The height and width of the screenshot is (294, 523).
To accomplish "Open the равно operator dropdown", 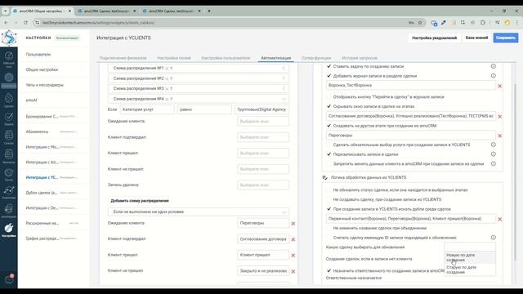I will (204, 109).
